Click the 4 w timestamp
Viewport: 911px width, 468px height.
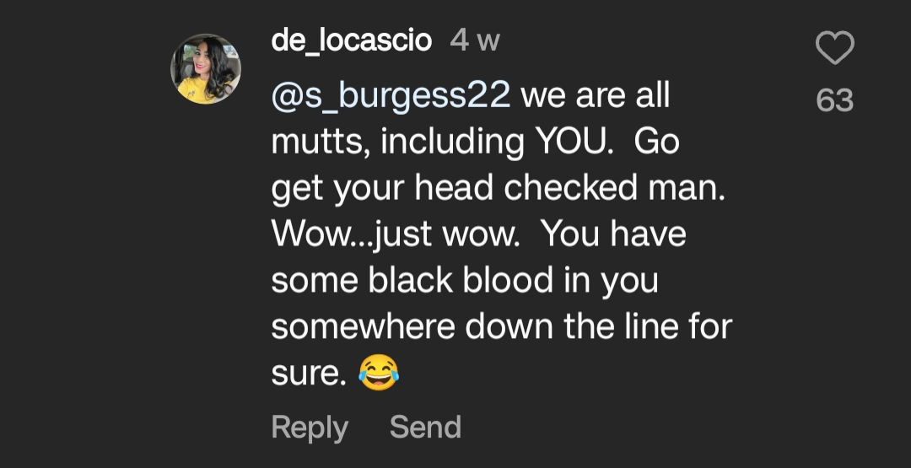475,40
